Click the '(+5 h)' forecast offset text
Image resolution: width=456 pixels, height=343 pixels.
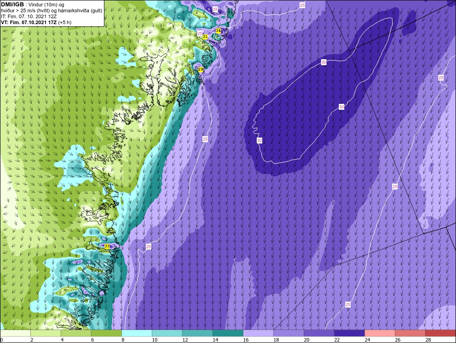(65, 22)
